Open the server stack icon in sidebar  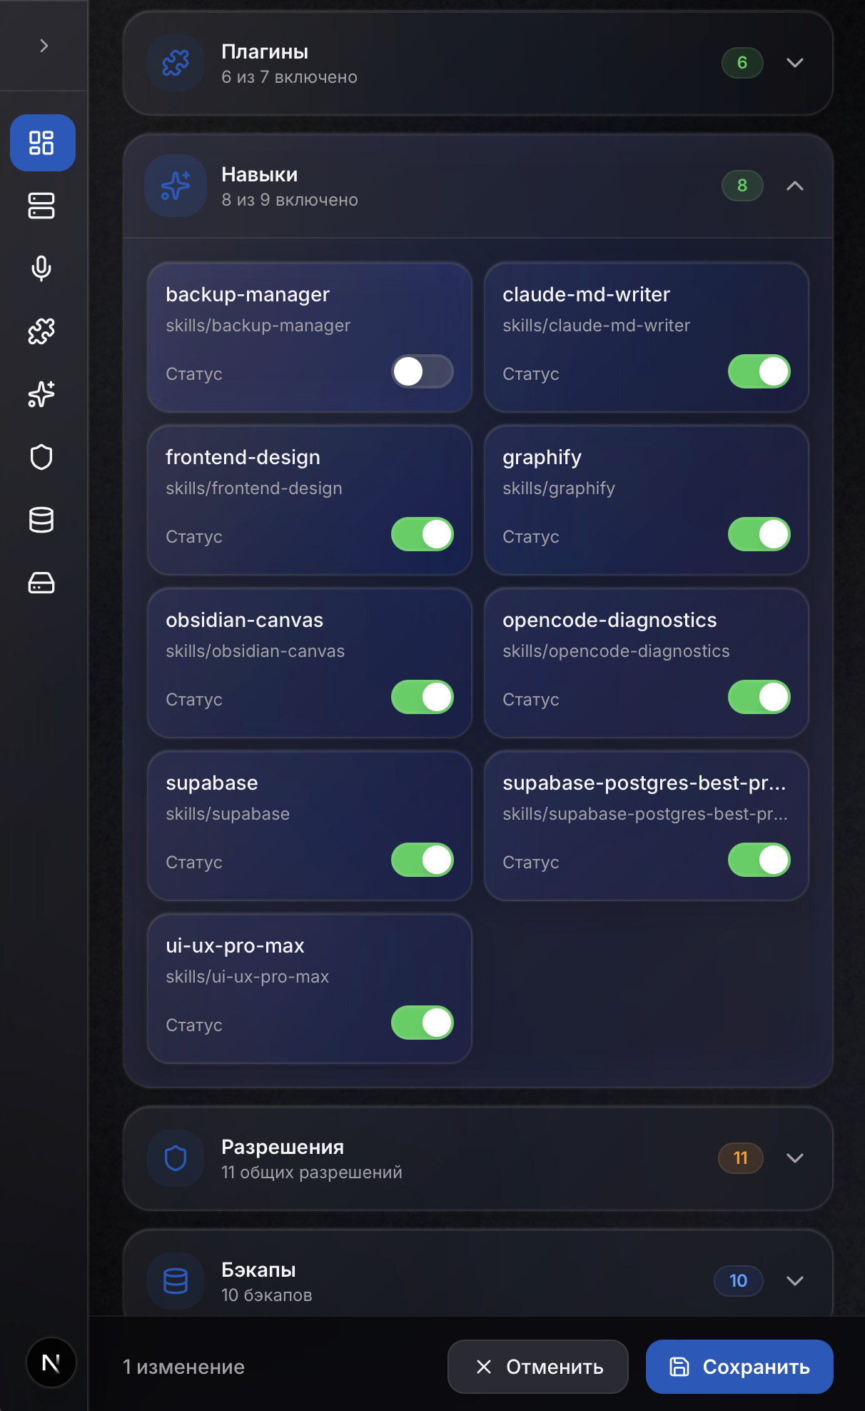click(41, 206)
